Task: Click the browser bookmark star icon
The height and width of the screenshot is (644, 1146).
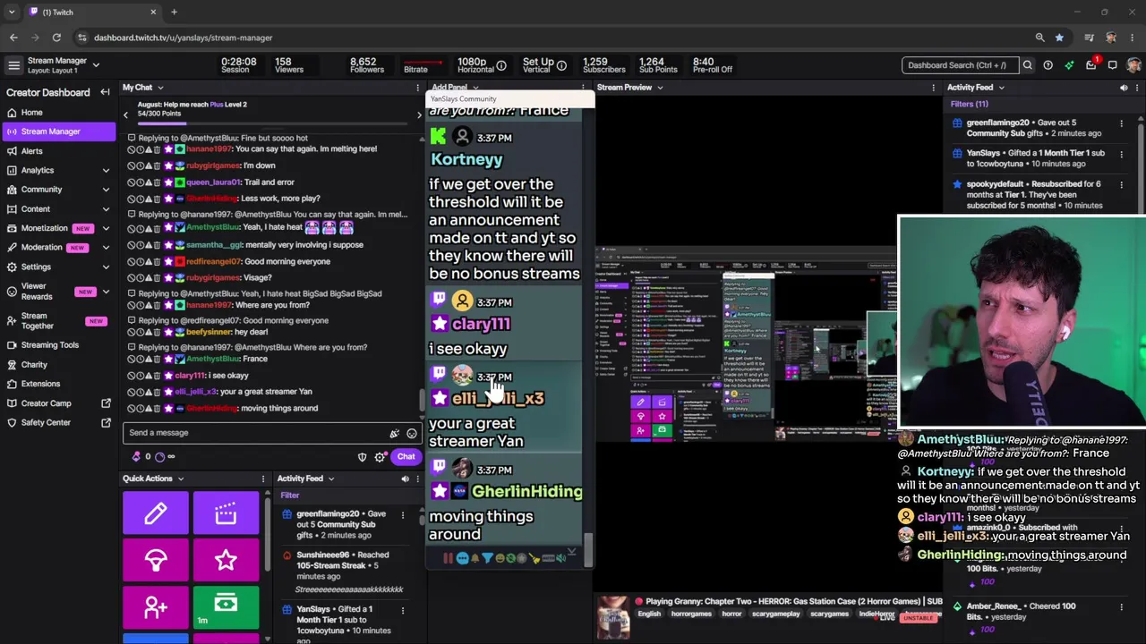Action: (1059, 38)
